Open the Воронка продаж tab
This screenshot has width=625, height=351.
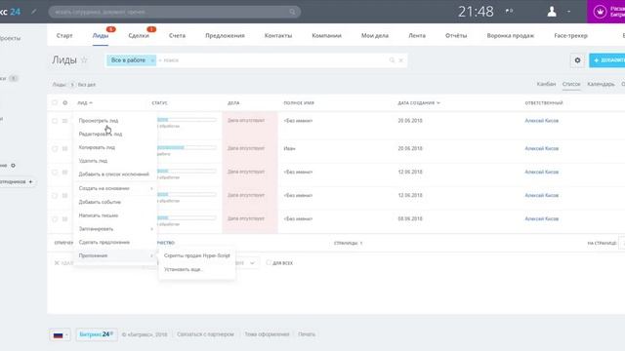[510, 36]
